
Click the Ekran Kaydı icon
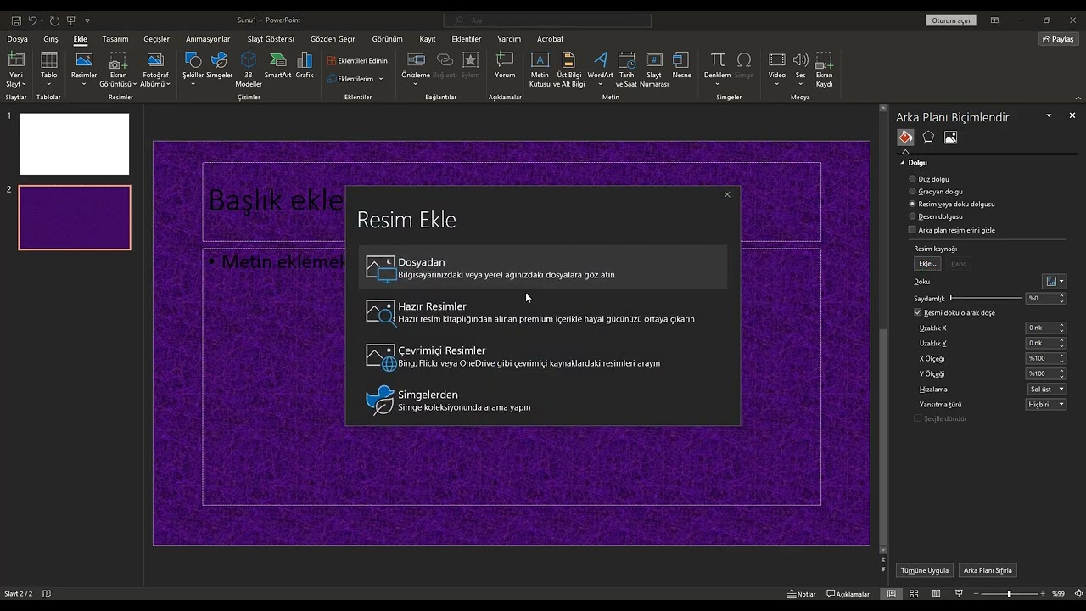click(x=824, y=70)
